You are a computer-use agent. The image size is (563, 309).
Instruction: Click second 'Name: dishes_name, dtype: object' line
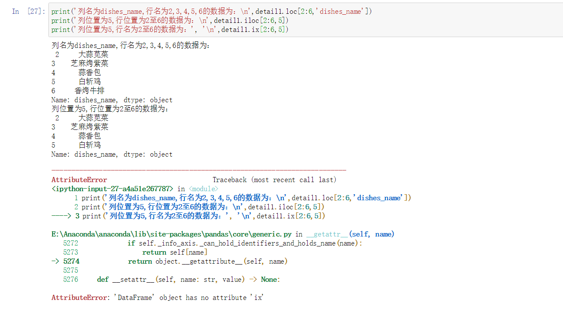[x=112, y=154]
